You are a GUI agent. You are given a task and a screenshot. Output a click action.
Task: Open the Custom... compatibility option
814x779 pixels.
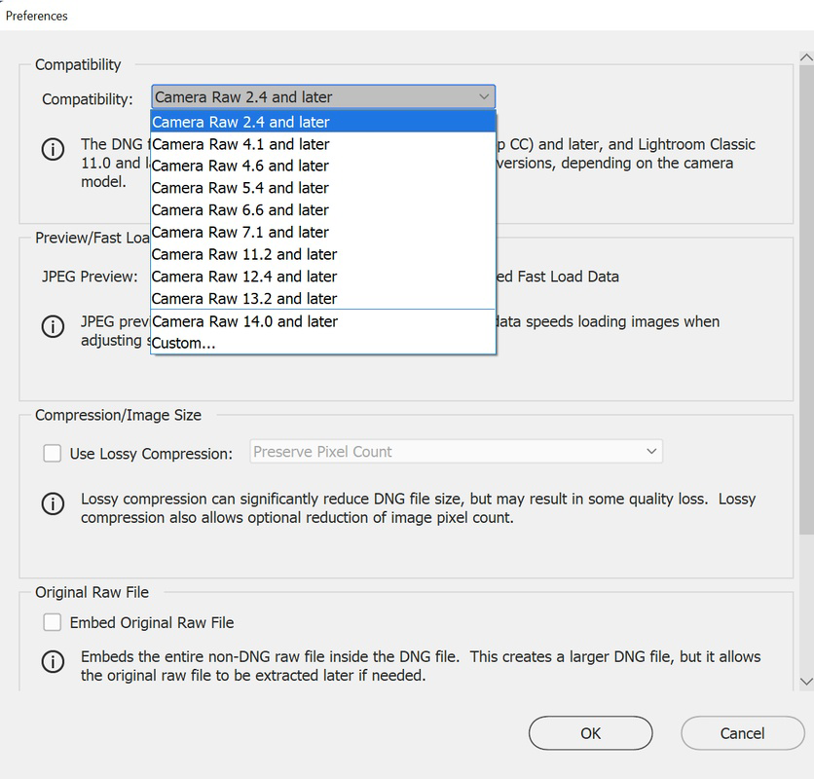click(x=323, y=344)
